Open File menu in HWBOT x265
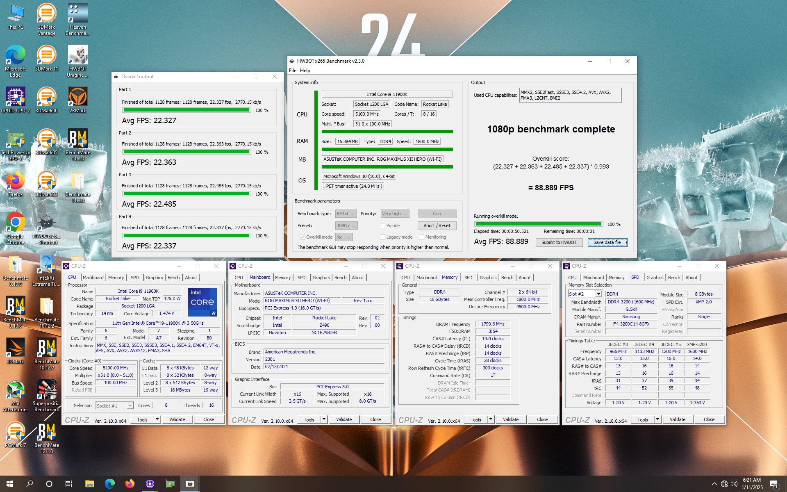This screenshot has height=492, width=787. coord(293,71)
